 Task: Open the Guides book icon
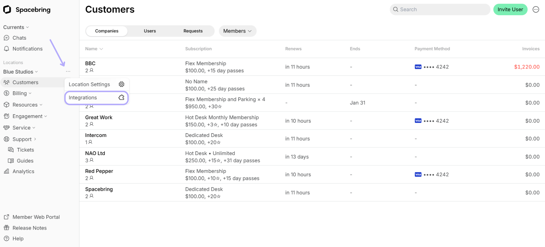[x=11, y=161]
